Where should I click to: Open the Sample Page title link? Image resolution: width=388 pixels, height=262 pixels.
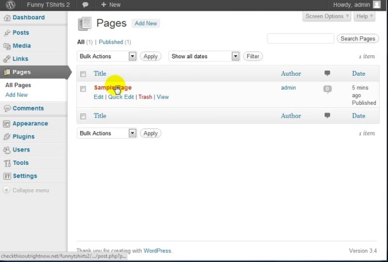[x=113, y=88]
